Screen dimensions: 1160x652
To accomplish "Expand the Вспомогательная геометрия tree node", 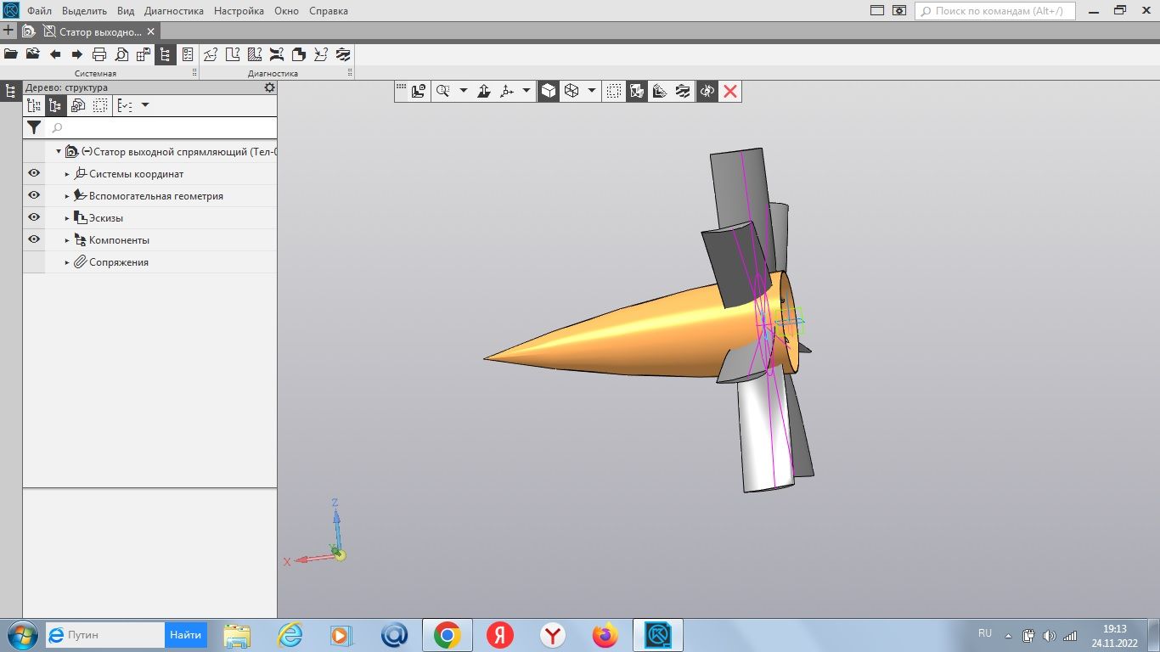I will (68, 196).
